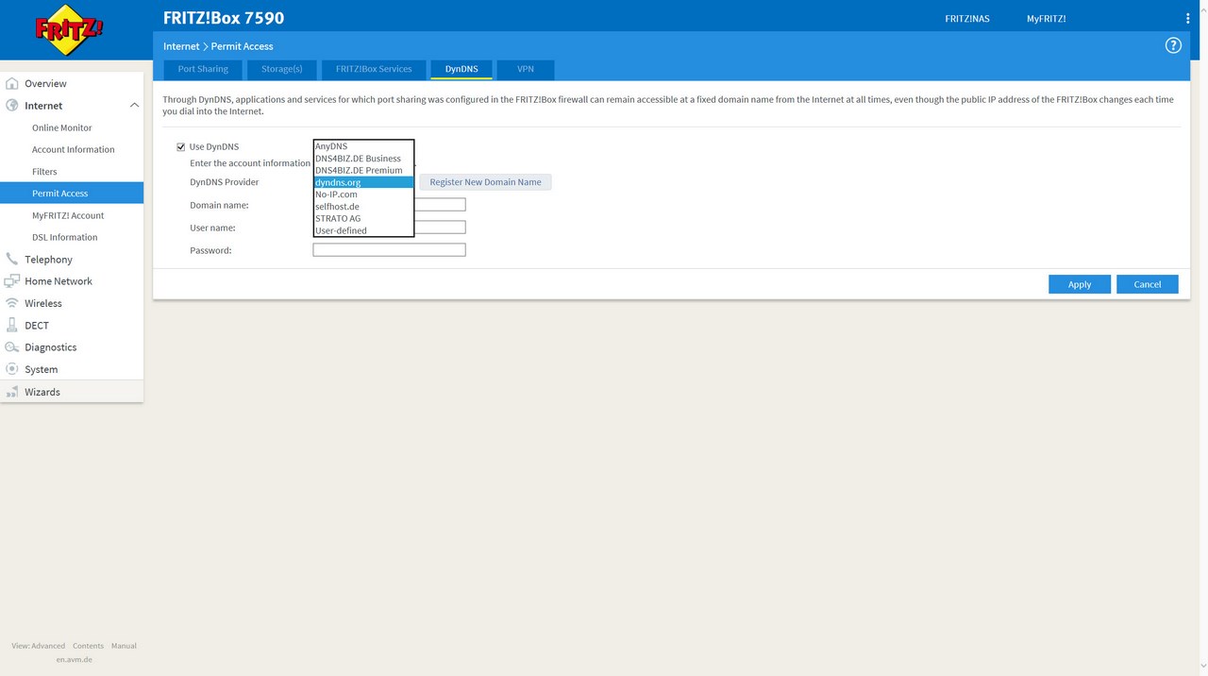The image size is (1208, 676).
Task: Select AnyDNS from provider list
Action: pyautogui.click(x=363, y=146)
